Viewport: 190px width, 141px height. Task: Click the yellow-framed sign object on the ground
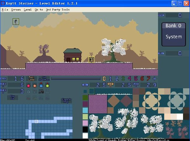[92, 60]
